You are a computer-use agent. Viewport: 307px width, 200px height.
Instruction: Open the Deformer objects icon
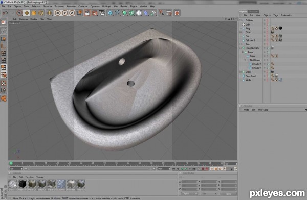tap(146, 13)
